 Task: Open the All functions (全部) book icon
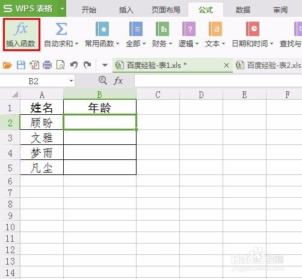[136, 29]
